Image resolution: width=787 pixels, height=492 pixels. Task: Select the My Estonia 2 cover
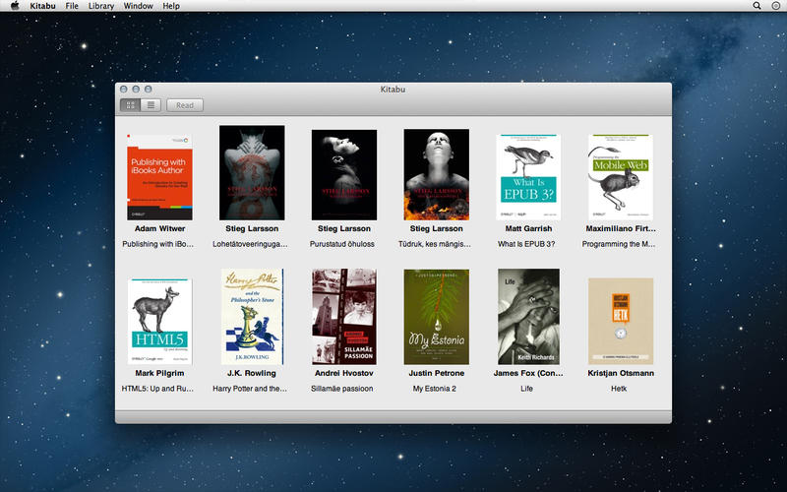pyautogui.click(x=436, y=317)
